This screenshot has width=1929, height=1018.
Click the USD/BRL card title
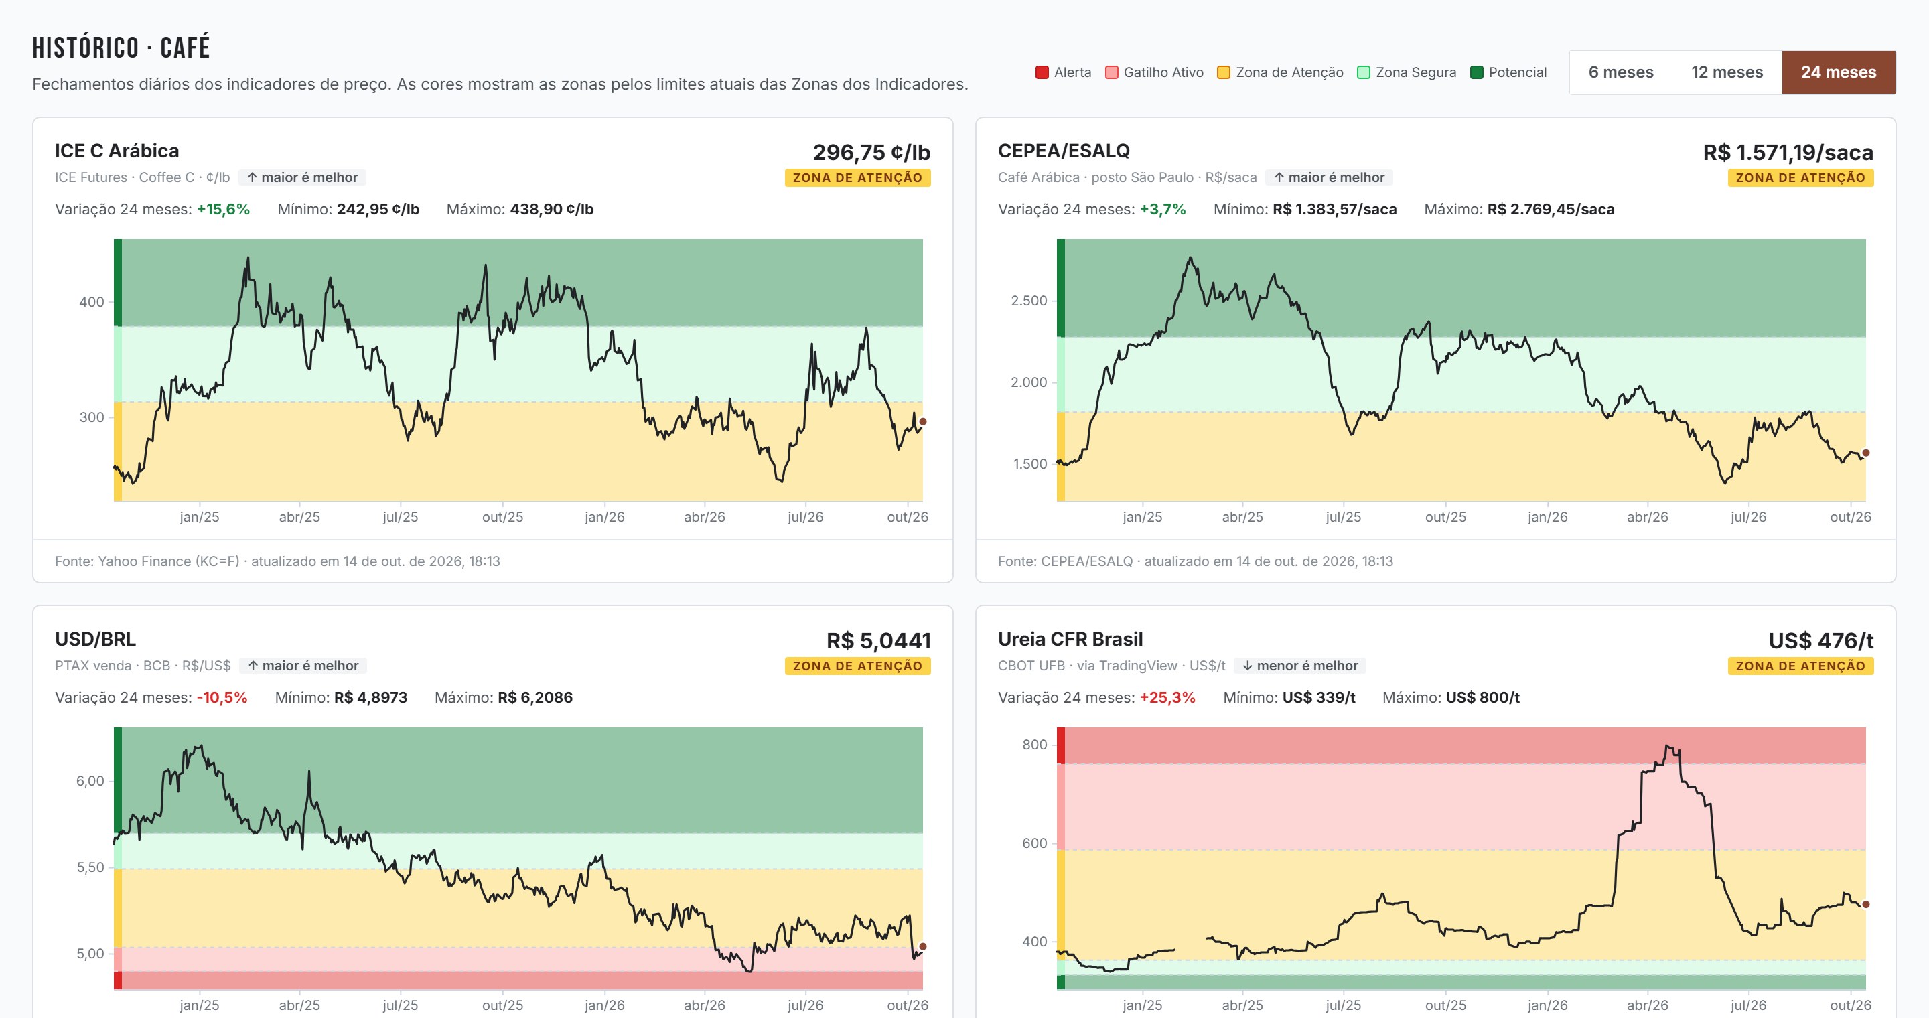tap(95, 638)
